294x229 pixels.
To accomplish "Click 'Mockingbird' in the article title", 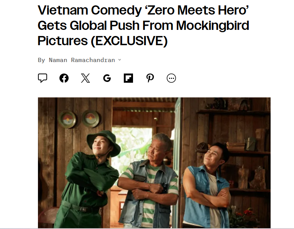I will pyautogui.click(x=213, y=25).
